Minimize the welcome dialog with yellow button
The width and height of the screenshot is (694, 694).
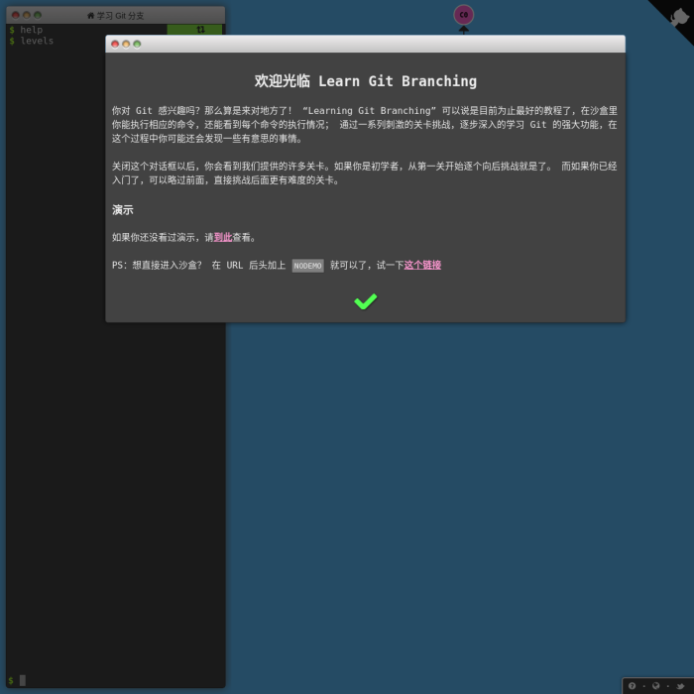(126, 44)
